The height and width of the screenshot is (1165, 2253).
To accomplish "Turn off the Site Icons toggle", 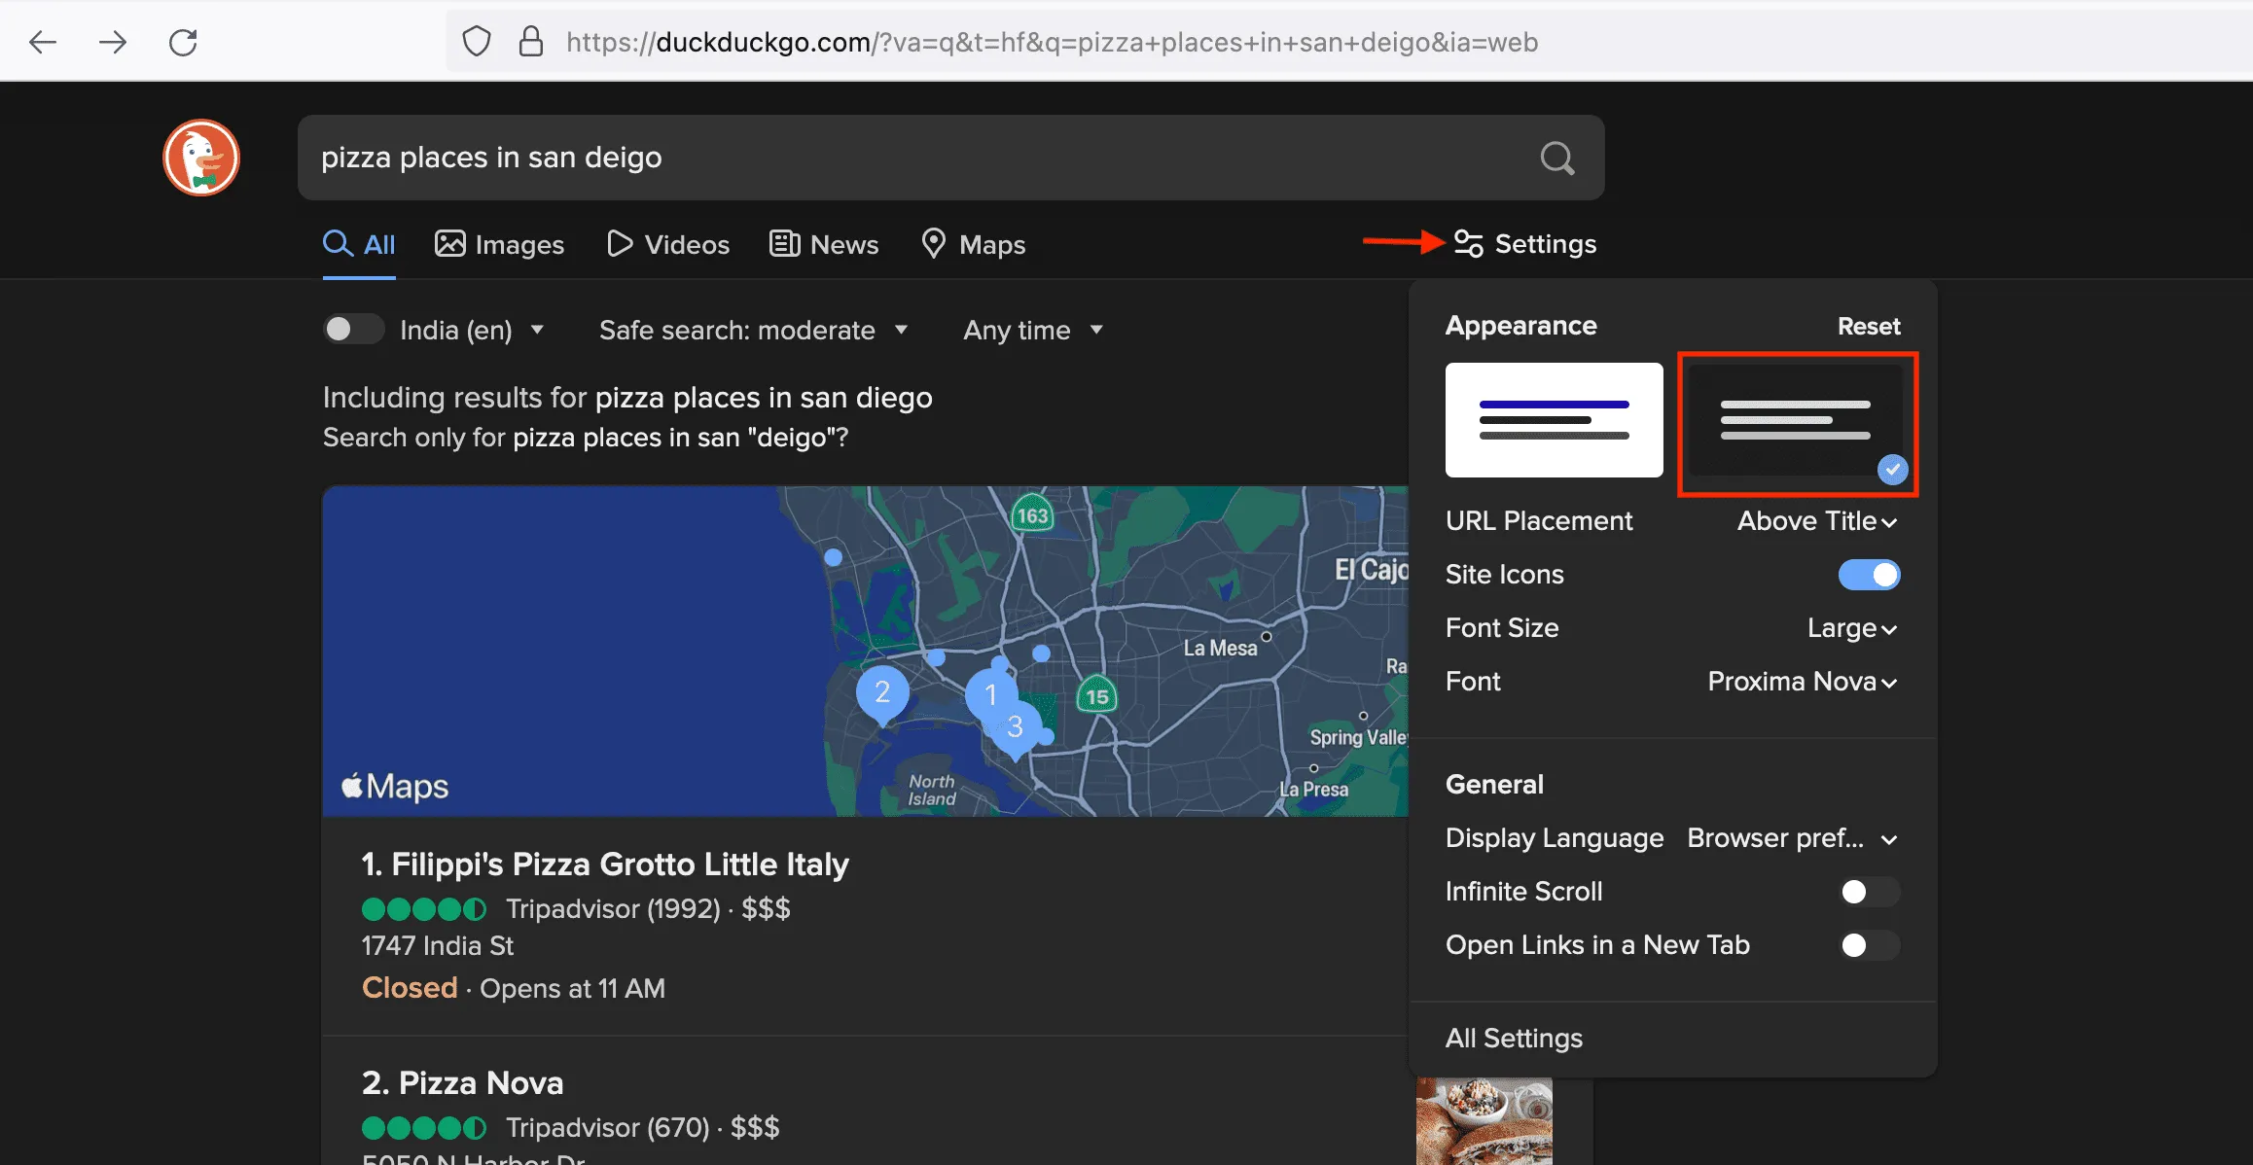I will (x=1869, y=575).
